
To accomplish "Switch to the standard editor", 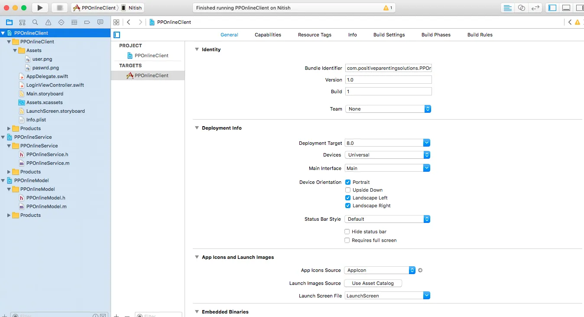I will (x=507, y=8).
